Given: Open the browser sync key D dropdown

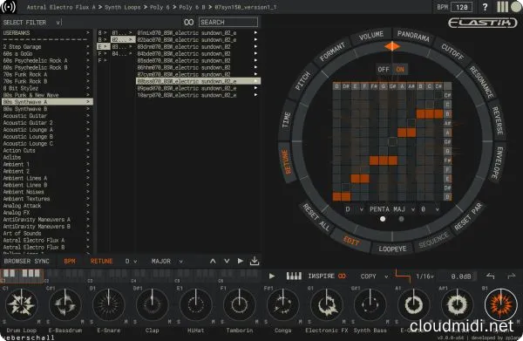Looking at the screenshot, I should (x=131, y=262).
